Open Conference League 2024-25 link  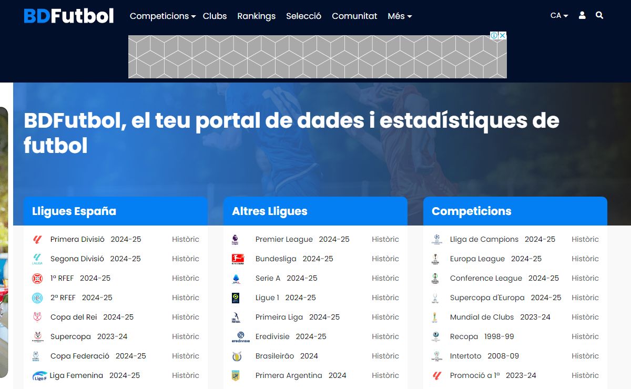[505, 278]
